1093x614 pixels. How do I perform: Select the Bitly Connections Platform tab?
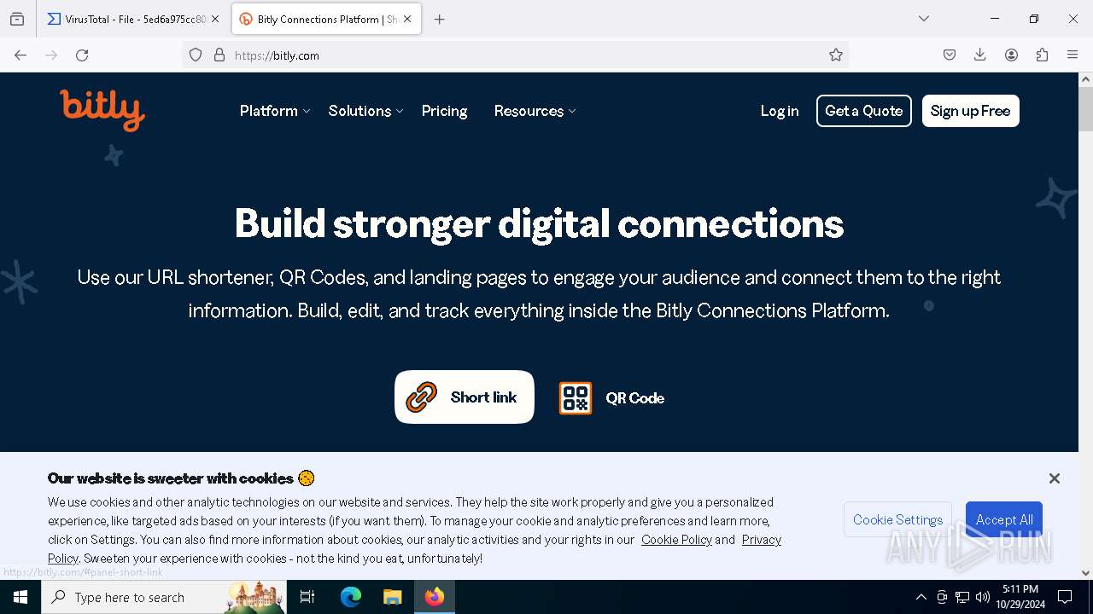pos(326,19)
